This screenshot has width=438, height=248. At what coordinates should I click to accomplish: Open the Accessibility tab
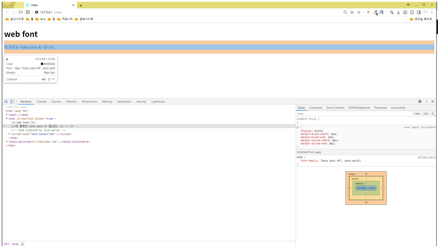click(398, 108)
